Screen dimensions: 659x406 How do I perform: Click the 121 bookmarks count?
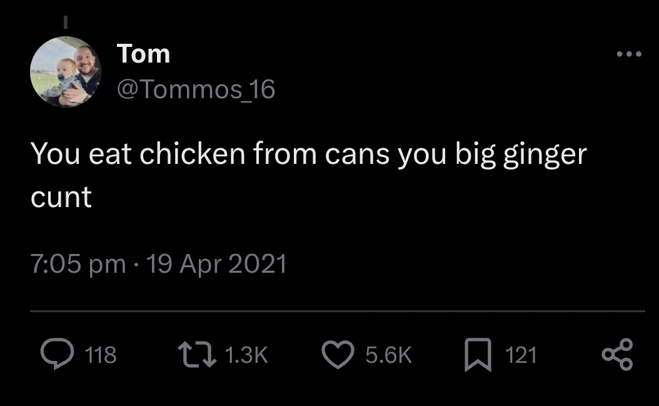click(520, 355)
